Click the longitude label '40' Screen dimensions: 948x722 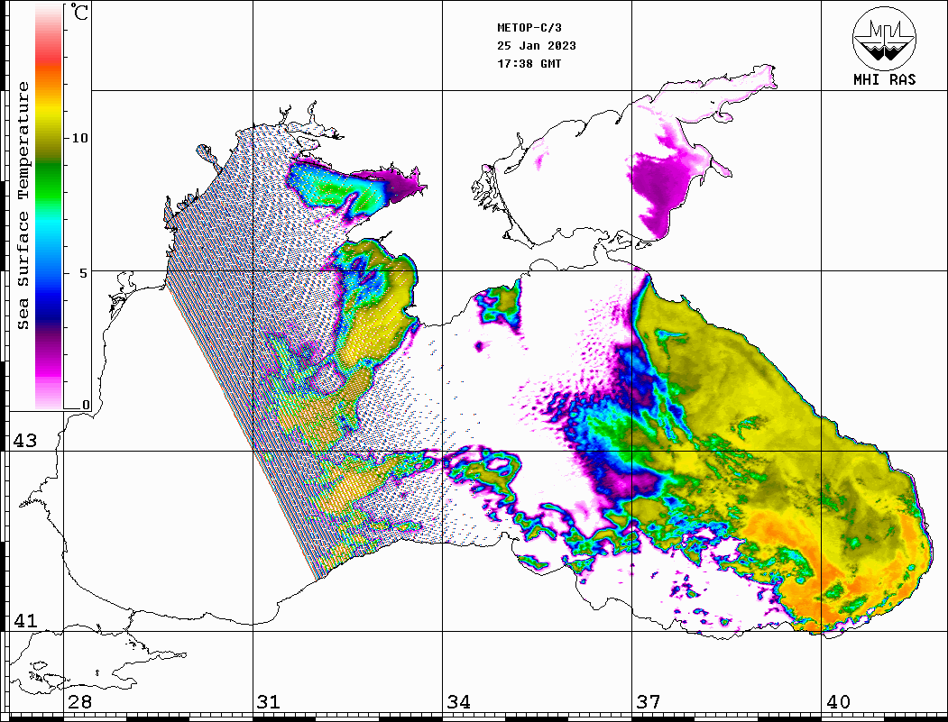point(838,702)
